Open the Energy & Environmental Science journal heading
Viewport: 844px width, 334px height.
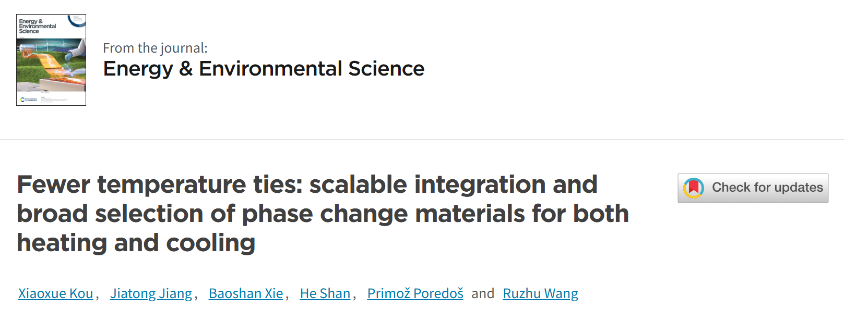[264, 69]
